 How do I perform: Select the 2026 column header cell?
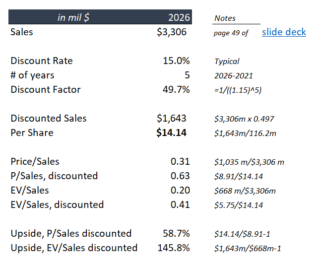tap(179, 18)
